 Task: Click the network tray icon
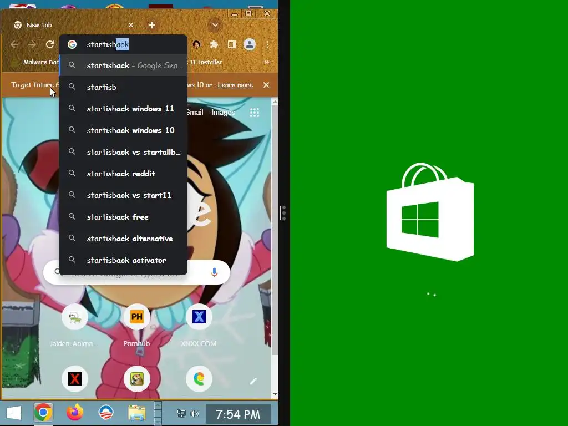pos(181,413)
